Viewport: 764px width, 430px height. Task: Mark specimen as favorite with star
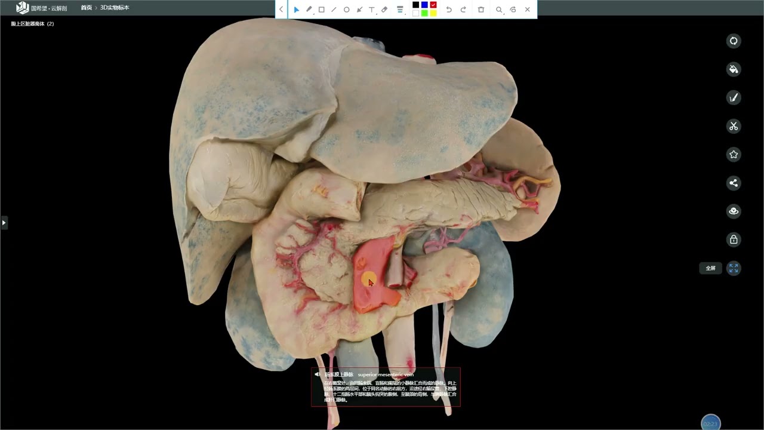click(734, 155)
